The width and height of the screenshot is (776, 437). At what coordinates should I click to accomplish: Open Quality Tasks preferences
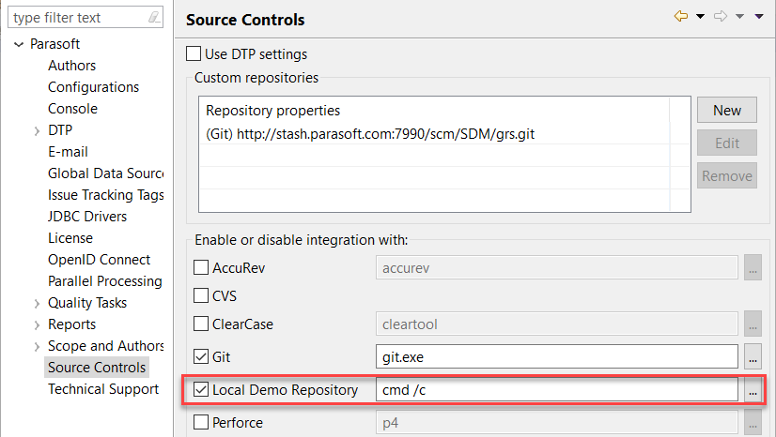(x=87, y=303)
